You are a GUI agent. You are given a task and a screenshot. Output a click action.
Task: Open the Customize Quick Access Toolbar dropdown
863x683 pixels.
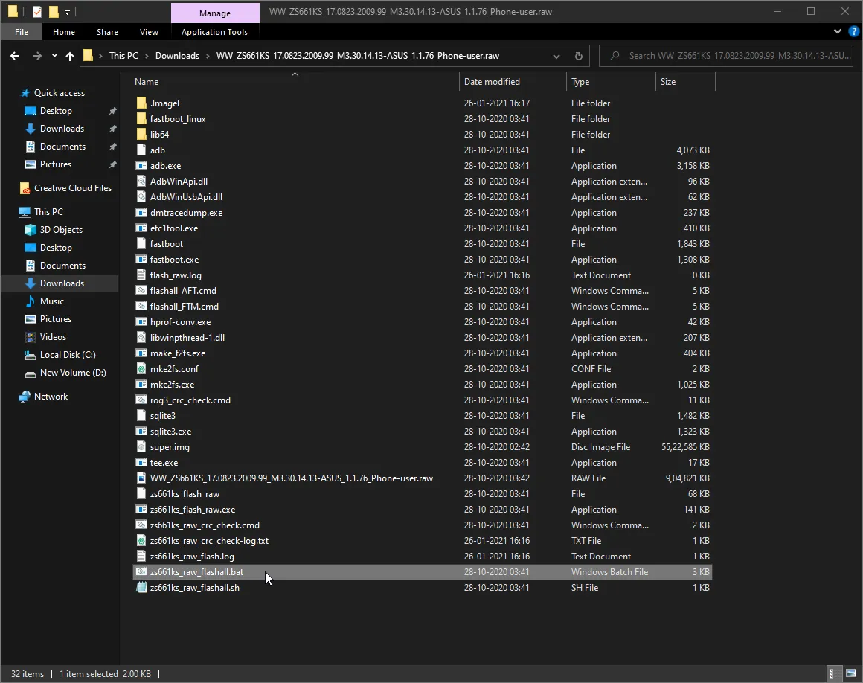67,12
